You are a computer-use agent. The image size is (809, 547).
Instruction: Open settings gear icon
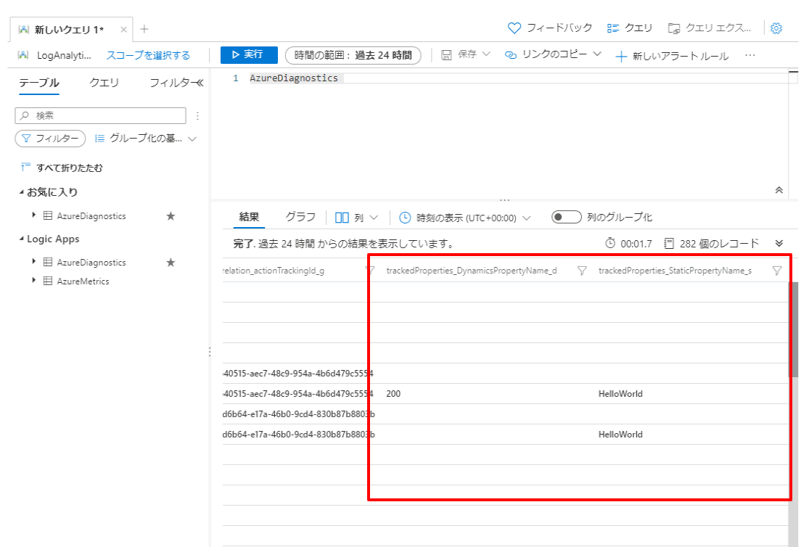[x=776, y=28]
